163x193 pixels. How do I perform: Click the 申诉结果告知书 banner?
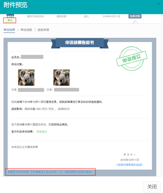point(80,43)
